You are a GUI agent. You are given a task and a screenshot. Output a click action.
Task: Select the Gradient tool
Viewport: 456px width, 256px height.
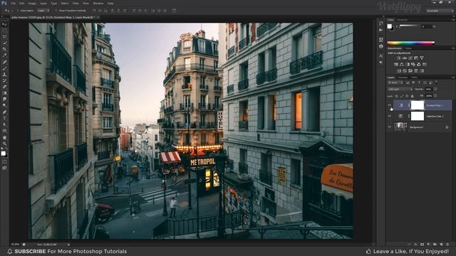click(x=4, y=93)
